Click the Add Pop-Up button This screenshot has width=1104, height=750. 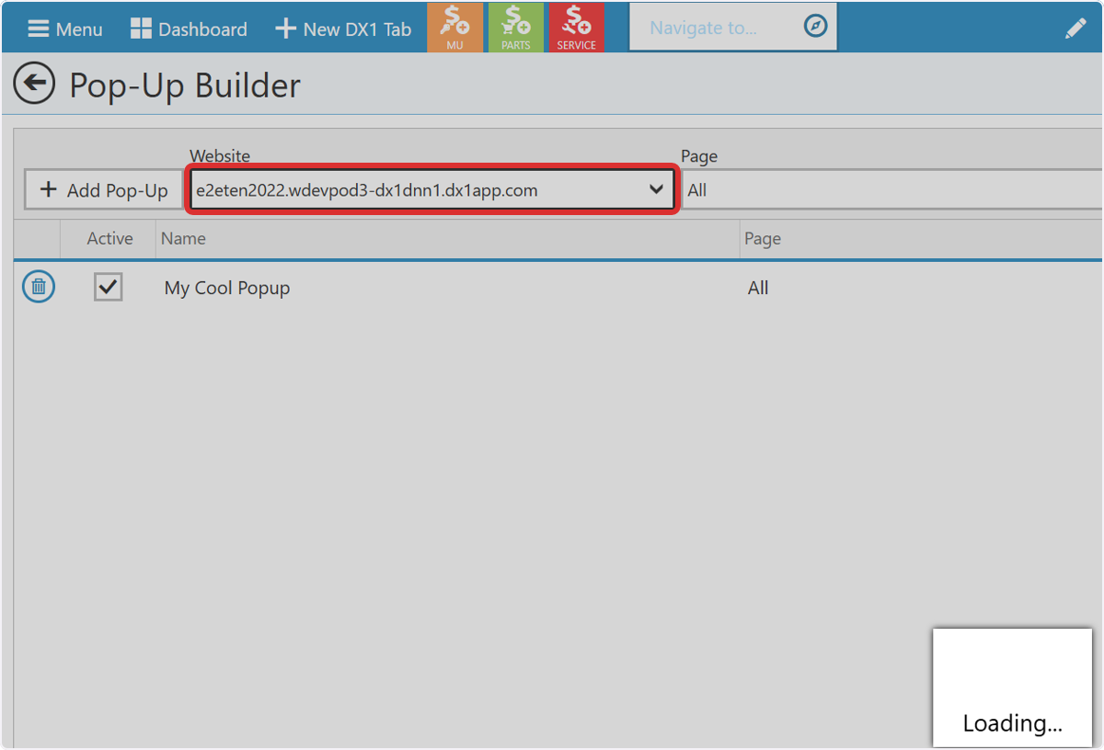tap(104, 190)
